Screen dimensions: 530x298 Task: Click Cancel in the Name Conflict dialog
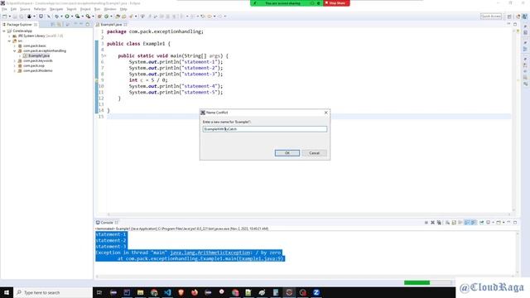[314, 153]
